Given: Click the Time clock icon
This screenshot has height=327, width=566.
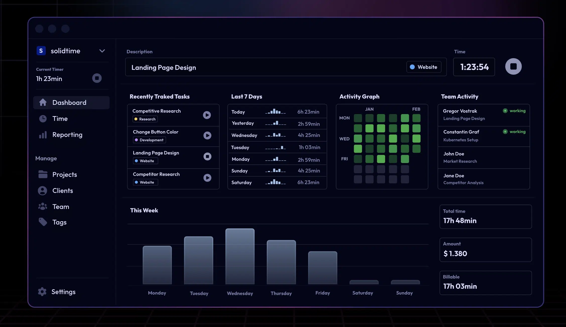Looking at the screenshot, I should click(x=43, y=118).
